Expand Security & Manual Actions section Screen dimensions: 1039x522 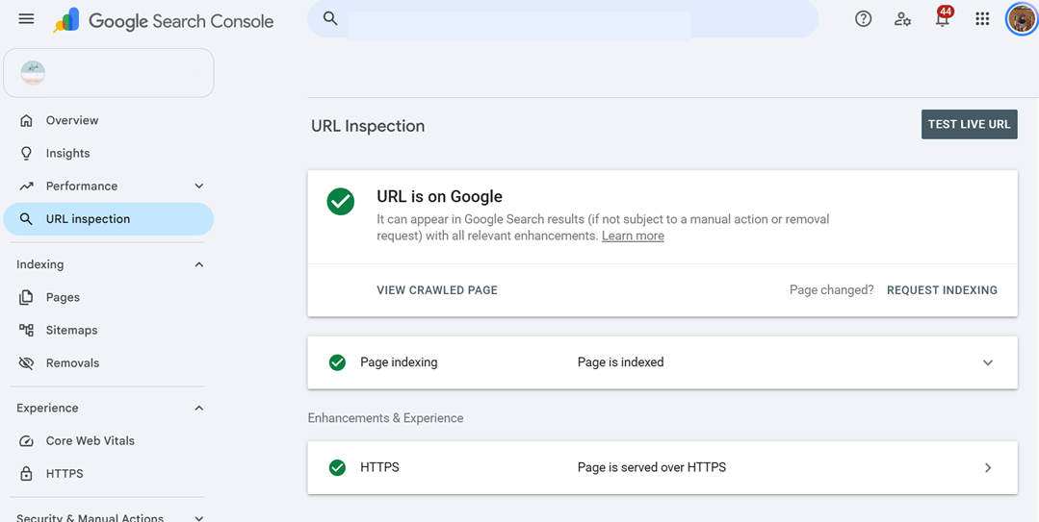[198, 518]
